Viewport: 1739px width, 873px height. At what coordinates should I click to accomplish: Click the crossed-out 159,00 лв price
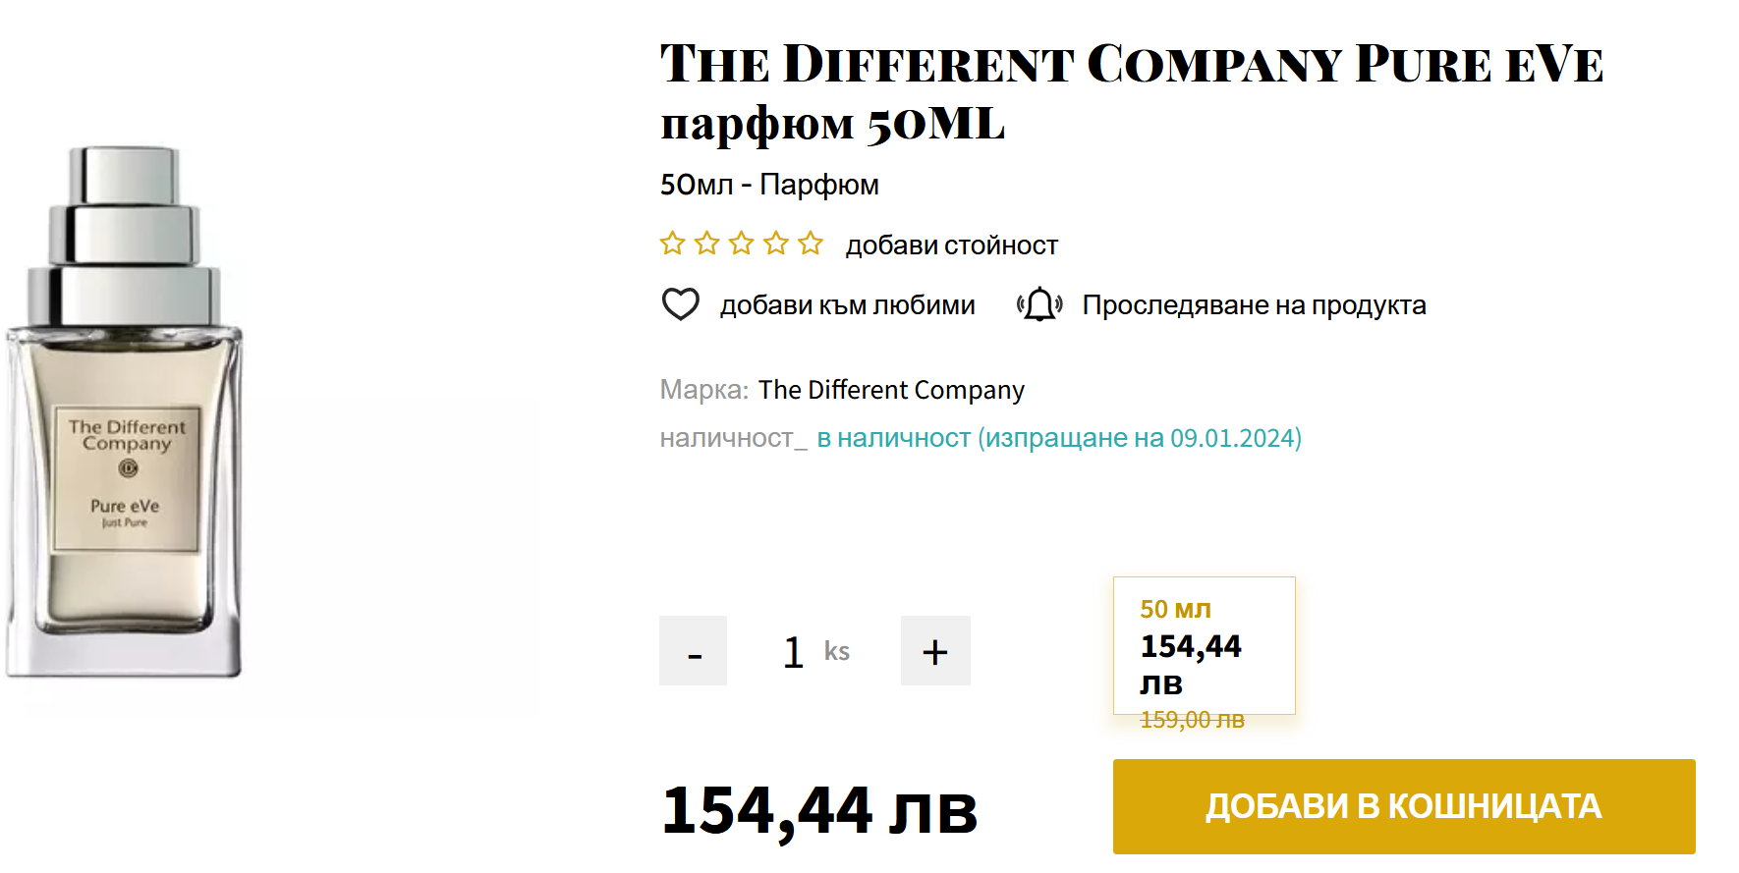(x=1192, y=720)
